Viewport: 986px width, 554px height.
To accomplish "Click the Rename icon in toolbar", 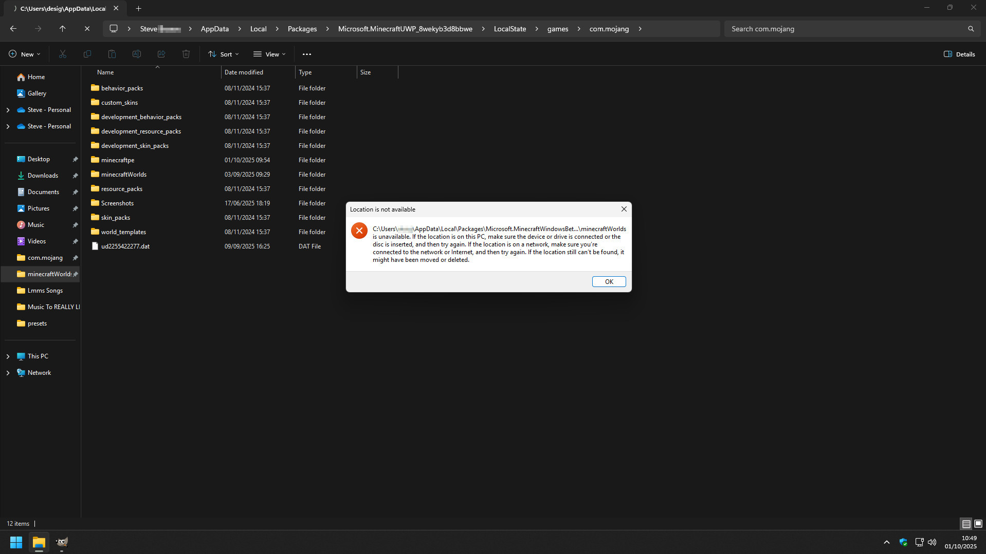I will pos(137,54).
